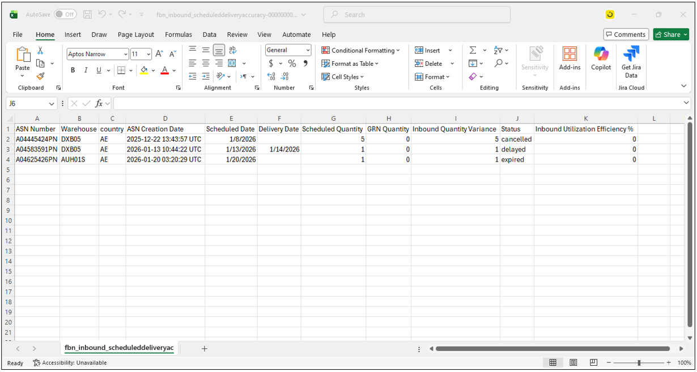Click the Merge & Center icon
The height and width of the screenshot is (372, 697).
[232, 64]
